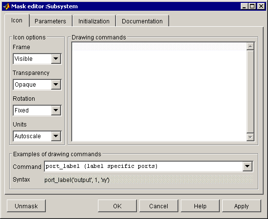Screen dimensions: 268x219
Task: Switch to the Initialization tab
Action: point(94,21)
